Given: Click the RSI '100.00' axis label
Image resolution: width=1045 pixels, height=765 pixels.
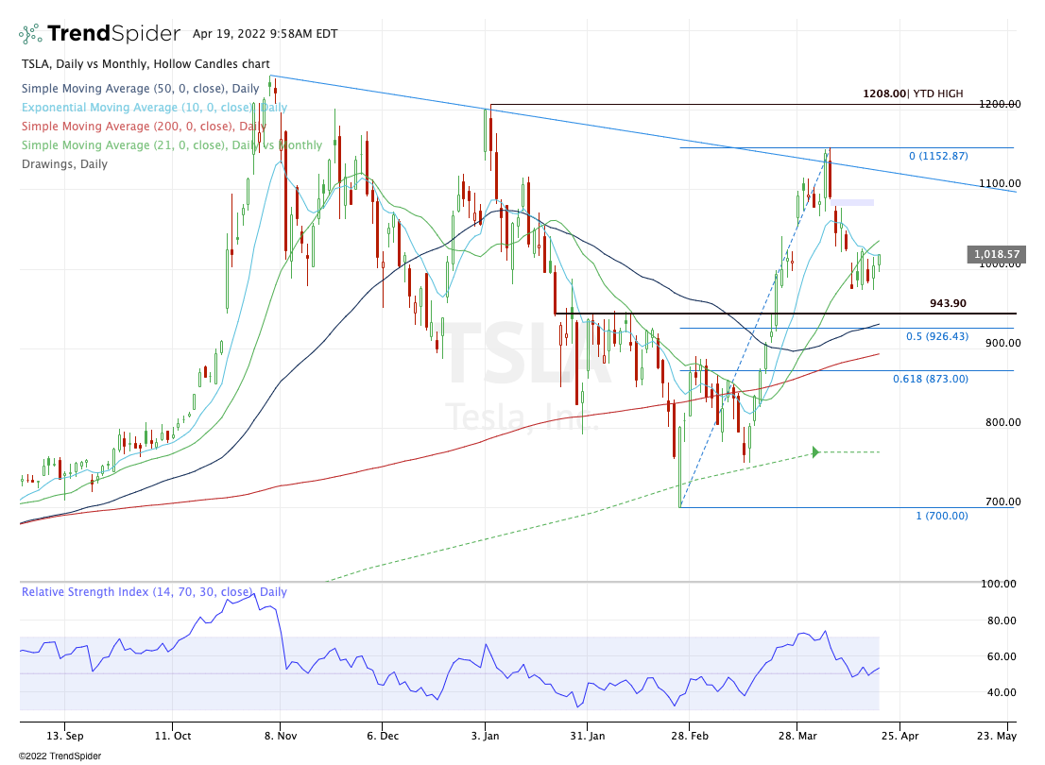Looking at the screenshot, I should [999, 584].
